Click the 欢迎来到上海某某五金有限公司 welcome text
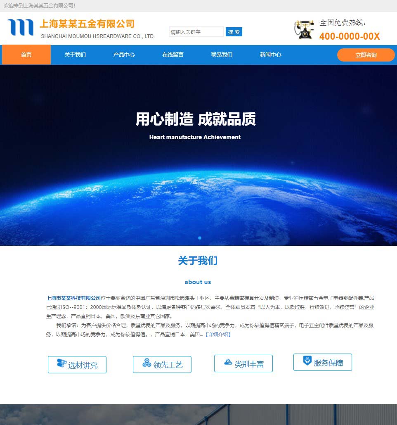 click(39, 6)
